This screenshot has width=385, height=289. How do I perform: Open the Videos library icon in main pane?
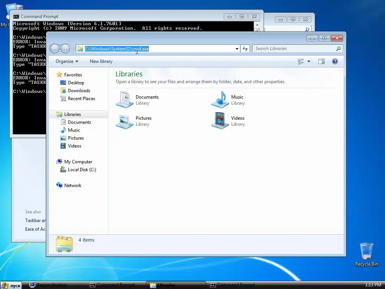(220, 121)
